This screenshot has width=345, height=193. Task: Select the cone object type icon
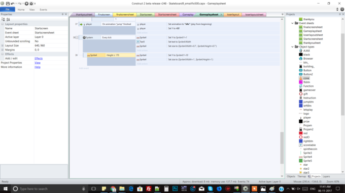pyautogui.click(x=300, y=78)
